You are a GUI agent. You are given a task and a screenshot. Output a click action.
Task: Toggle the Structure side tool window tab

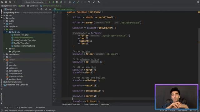pos(1,84)
